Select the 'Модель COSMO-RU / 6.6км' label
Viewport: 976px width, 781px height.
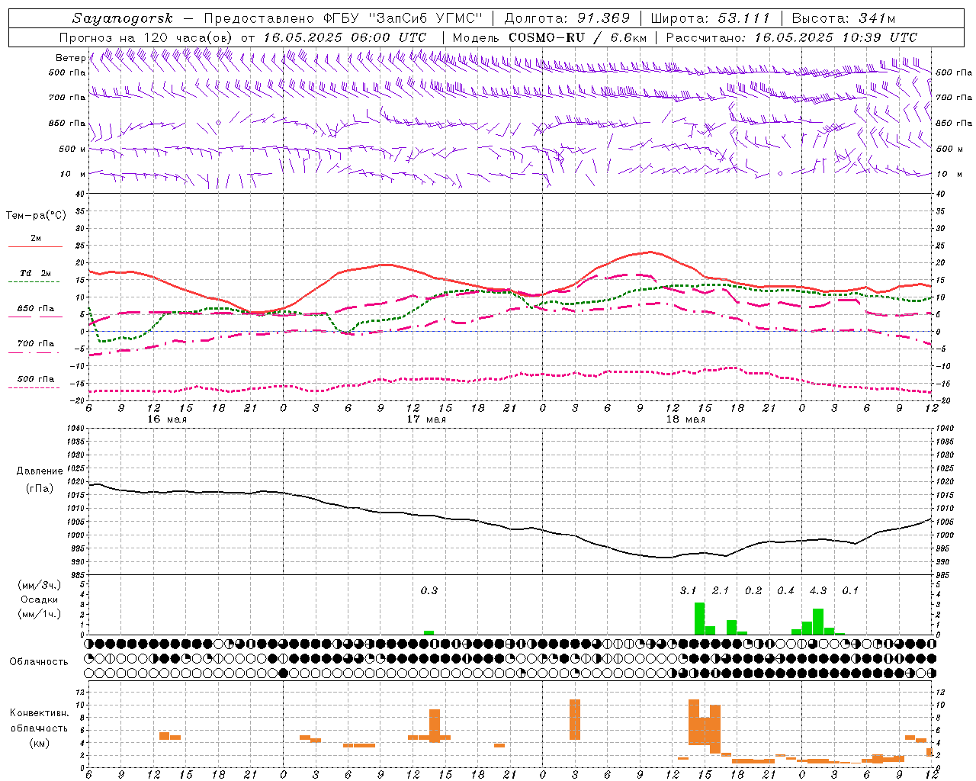tap(550, 37)
